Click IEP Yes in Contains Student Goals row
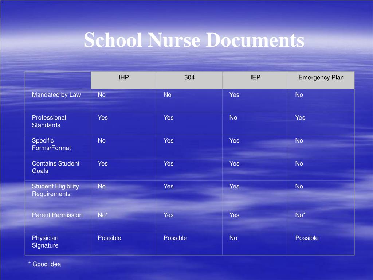The width and height of the screenshot is (373, 280). pyautogui.click(x=234, y=163)
